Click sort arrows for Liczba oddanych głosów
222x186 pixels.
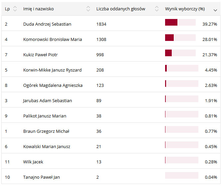[157, 9]
